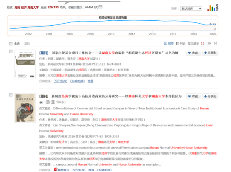Click 分享到 button for 新制度经济学 article

210,96
